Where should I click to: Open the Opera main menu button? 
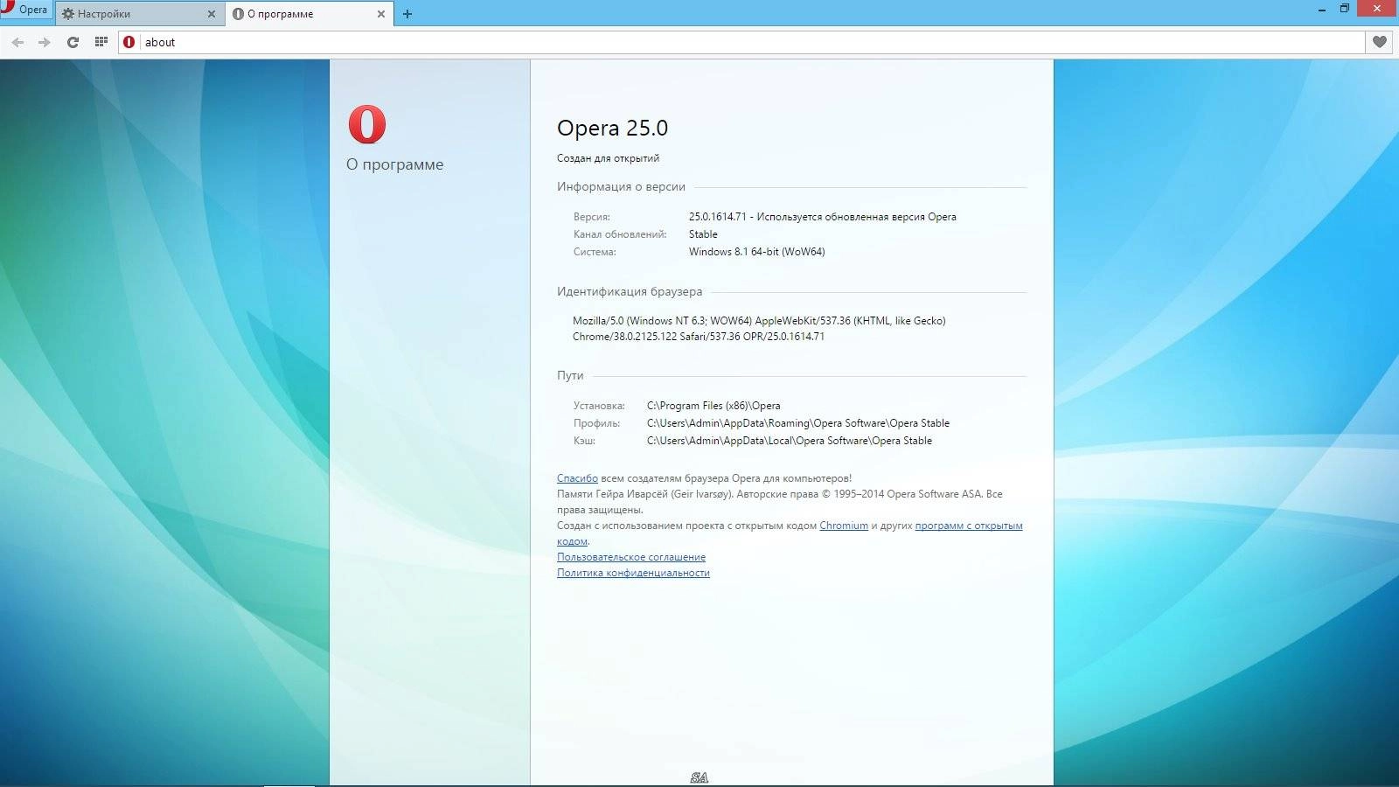tap(26, 10)
